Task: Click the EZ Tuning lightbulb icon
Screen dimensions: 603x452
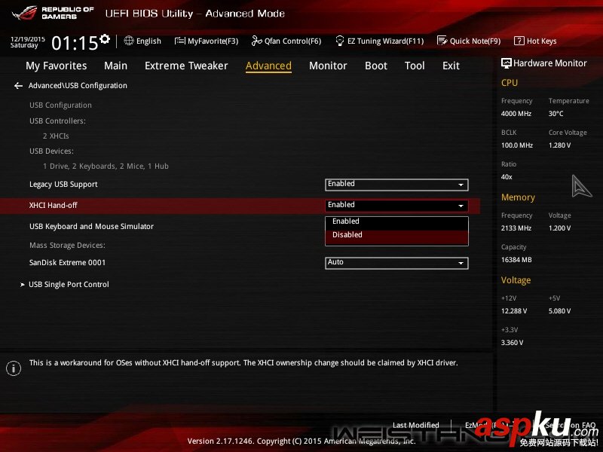Action: coord(340,41)
